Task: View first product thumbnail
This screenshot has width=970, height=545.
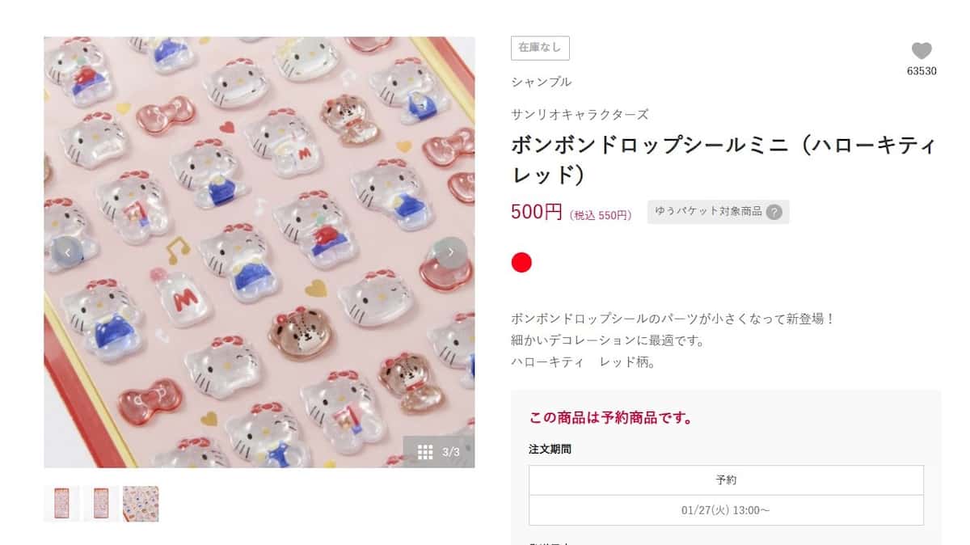Action: (61, 504)
